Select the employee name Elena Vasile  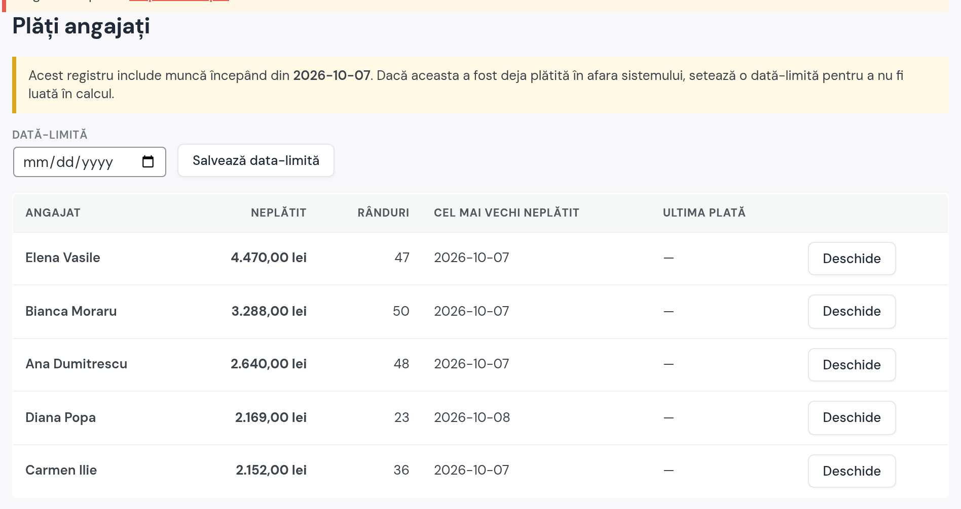click(63, 258)
